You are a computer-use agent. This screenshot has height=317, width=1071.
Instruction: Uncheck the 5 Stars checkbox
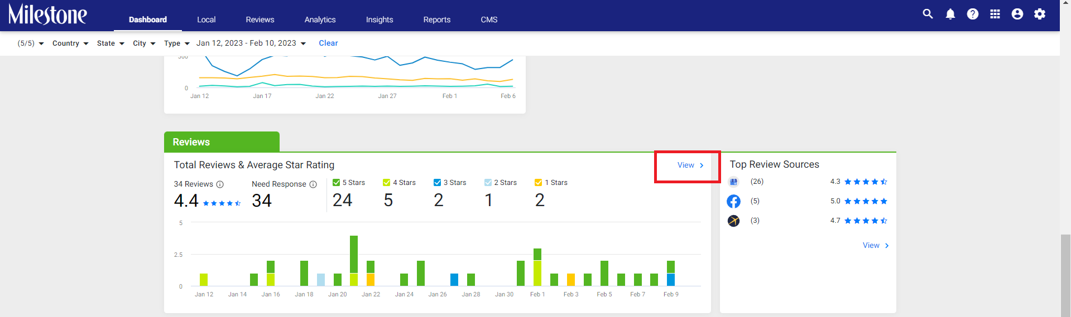[x=336, y=183]
